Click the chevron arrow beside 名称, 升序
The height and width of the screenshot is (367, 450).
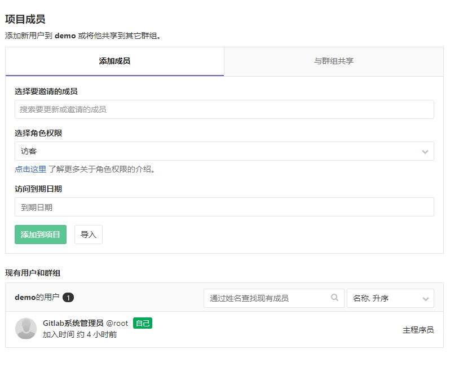pos(425,298)
